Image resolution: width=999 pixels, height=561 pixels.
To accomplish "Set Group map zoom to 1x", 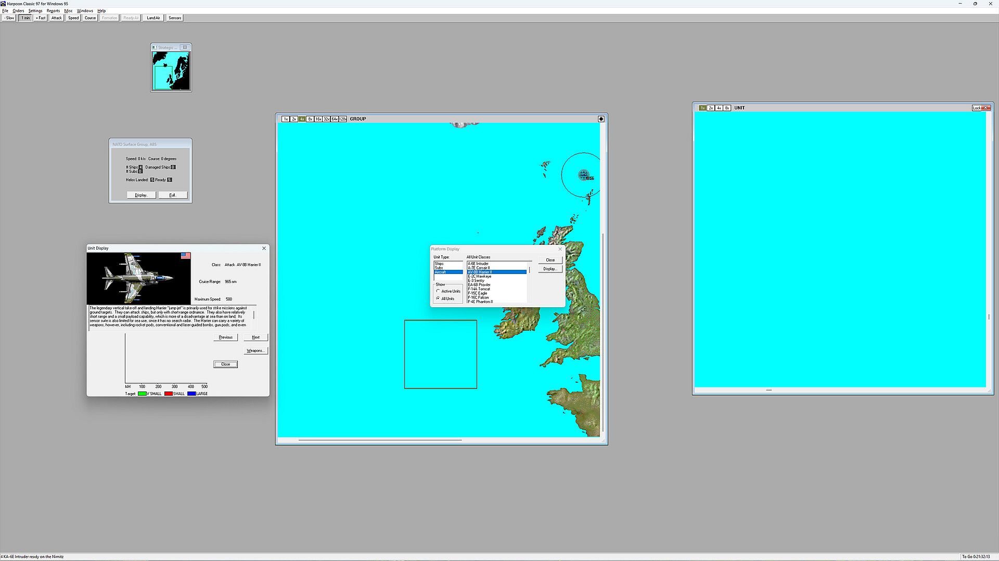I will click(286, 119).
